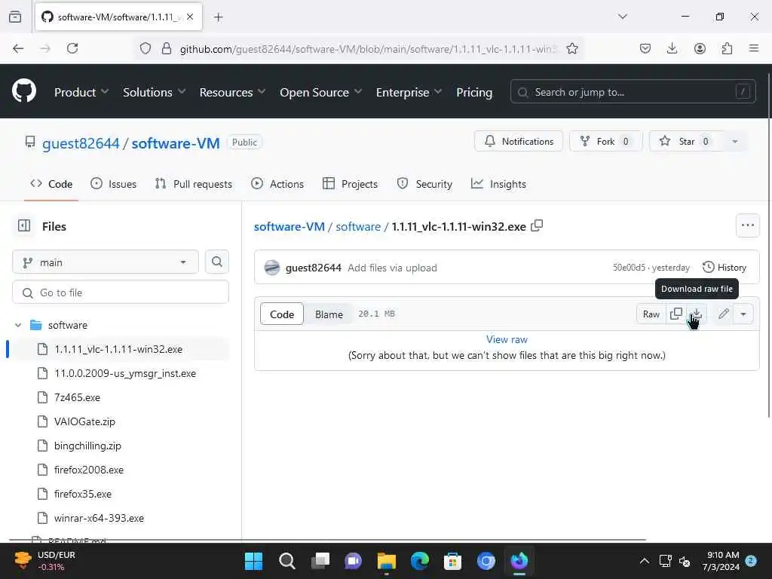The image size is (772, 579).
Task: Open the three-dots more options menu
Action: click(x=747, y=225)
